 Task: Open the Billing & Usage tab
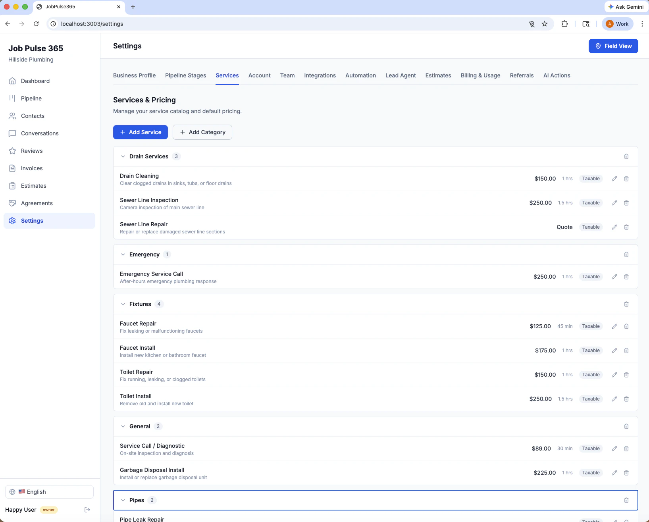(x=480, y=75)
